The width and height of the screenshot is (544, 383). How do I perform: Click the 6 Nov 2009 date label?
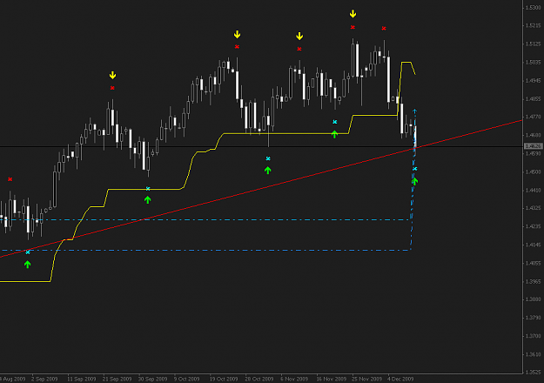[x=294, y=379]
